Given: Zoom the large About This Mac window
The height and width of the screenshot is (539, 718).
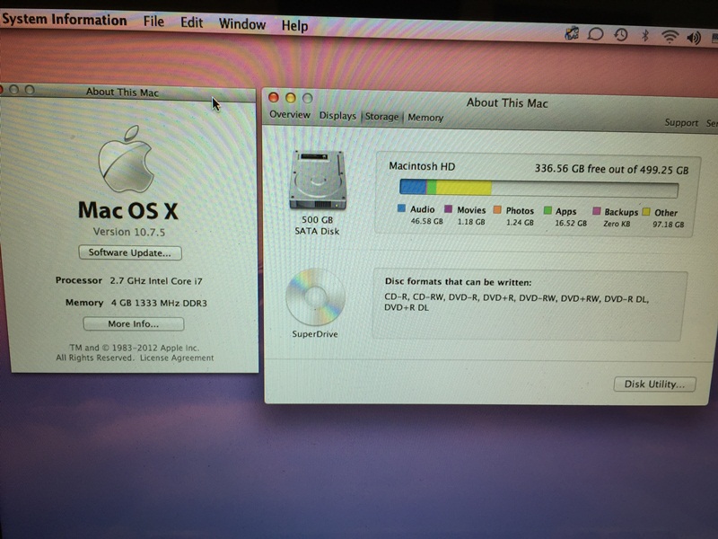Looking at the screenshot, I should click(308, 98).
